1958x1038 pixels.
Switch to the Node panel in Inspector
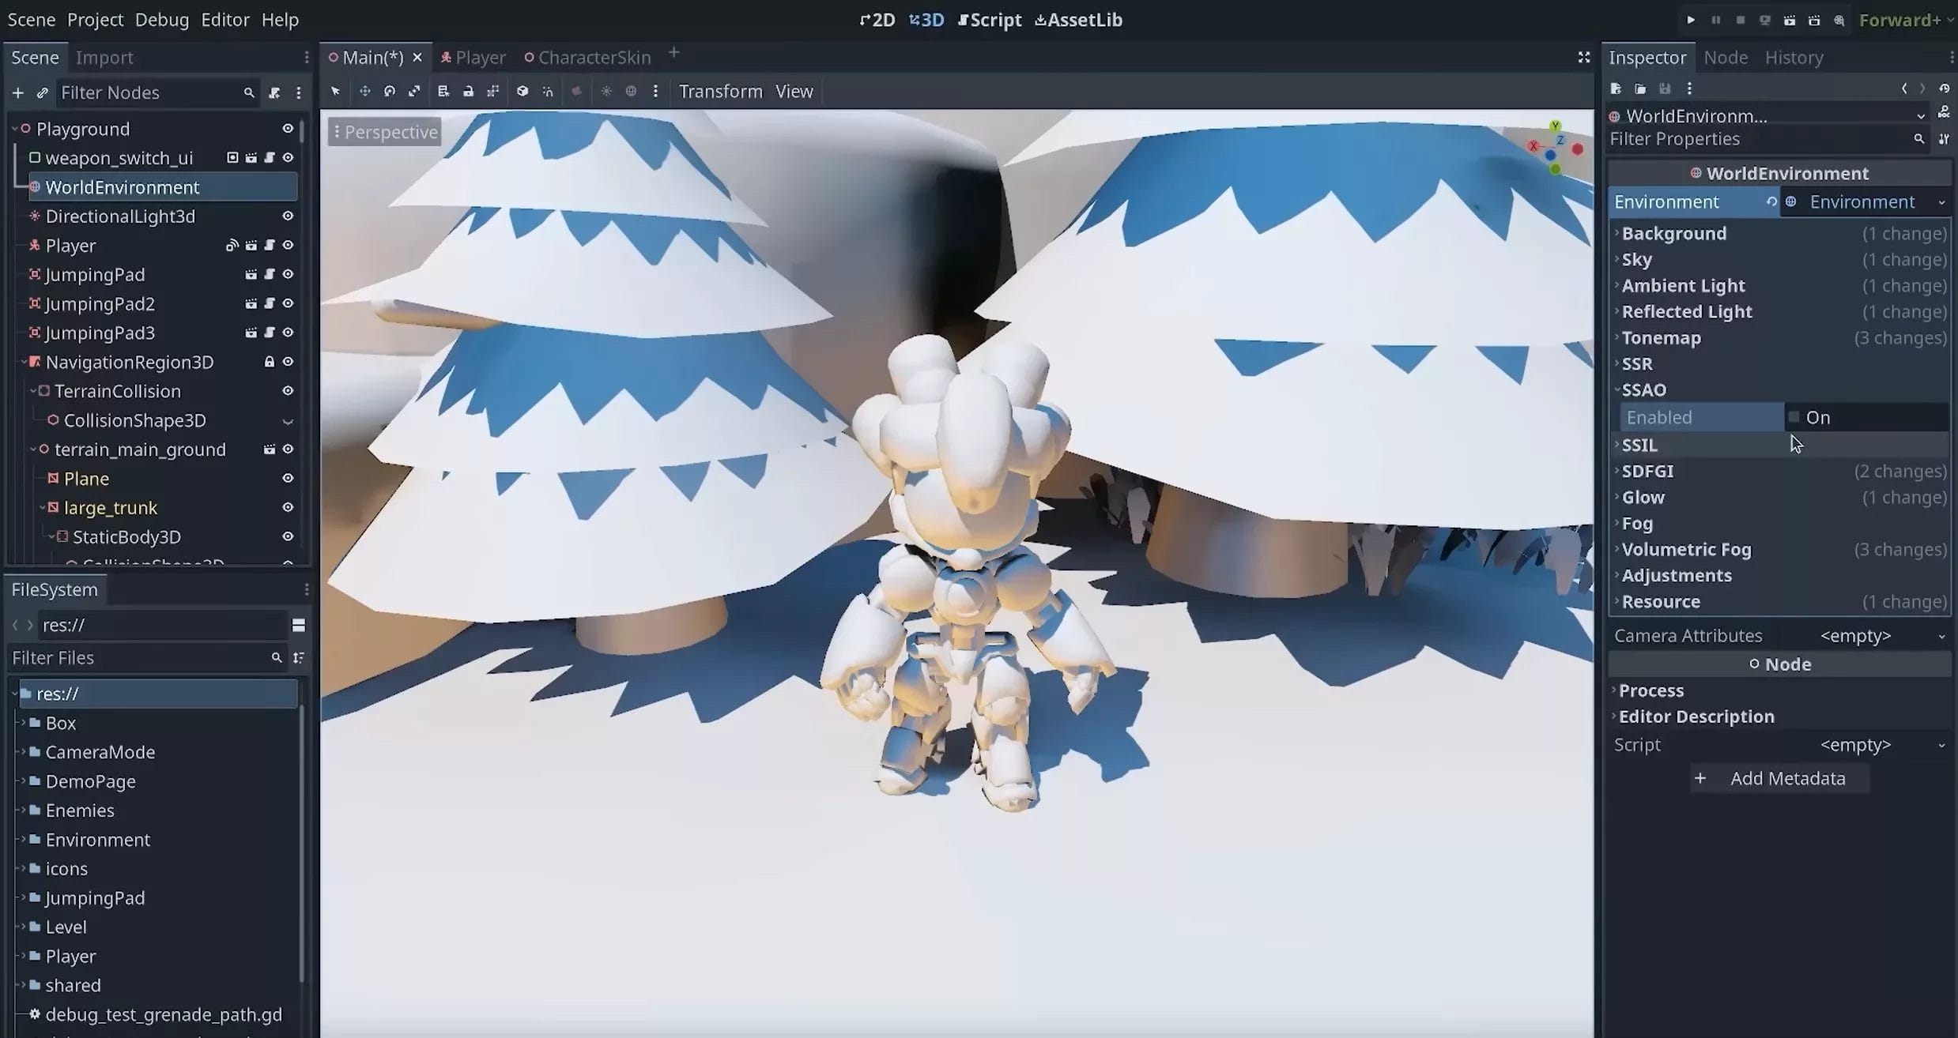pyautogui.click(x=1726, y=57)
